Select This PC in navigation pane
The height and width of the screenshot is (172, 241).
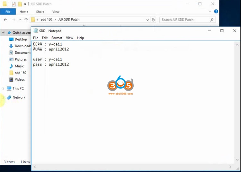click(x=18, y=88)
